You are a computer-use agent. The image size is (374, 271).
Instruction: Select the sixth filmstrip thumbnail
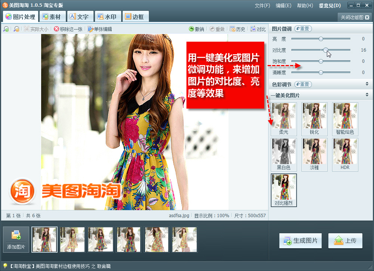(x=185, y=240)
